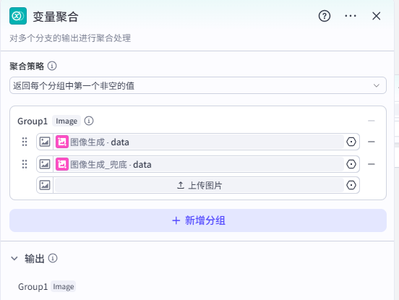Delete the 图像生成_兜底 · data row via minus
Image resolution: width=399 pixels, height=300 pixels.
[372, 164]
